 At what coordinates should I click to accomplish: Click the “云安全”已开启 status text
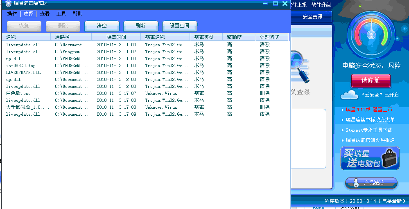[x=380, y=95]
